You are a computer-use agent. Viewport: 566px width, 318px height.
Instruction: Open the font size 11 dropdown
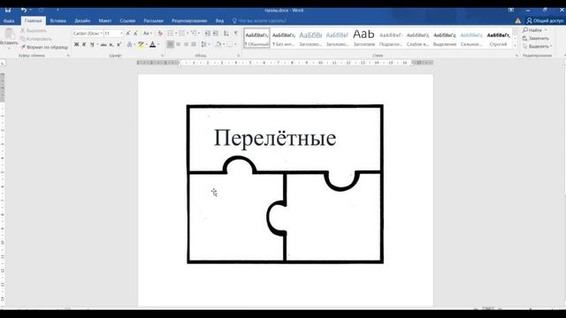point(121,34)
